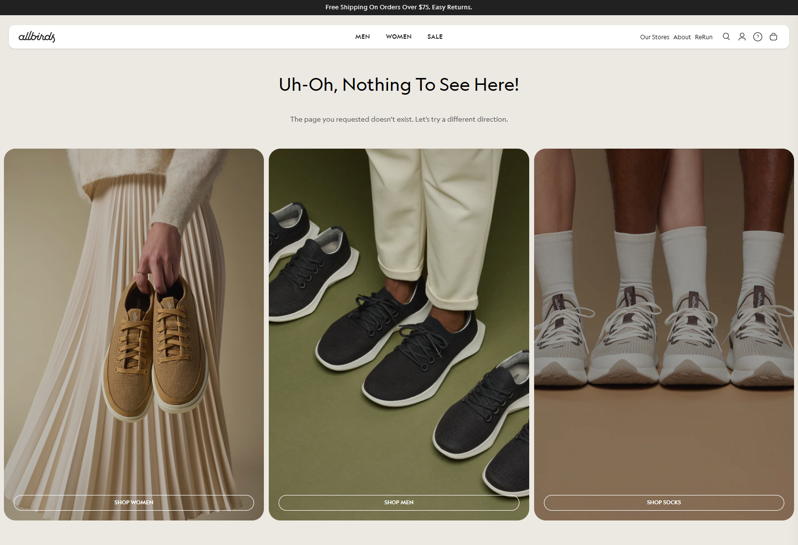Open the shopping cart bag icon
798x545 pixels.
[x=773, y=37]
